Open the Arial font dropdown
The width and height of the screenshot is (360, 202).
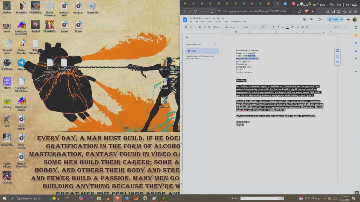(249, 27)
